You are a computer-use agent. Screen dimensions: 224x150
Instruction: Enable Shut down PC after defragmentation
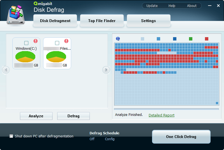tap(11, 136)
